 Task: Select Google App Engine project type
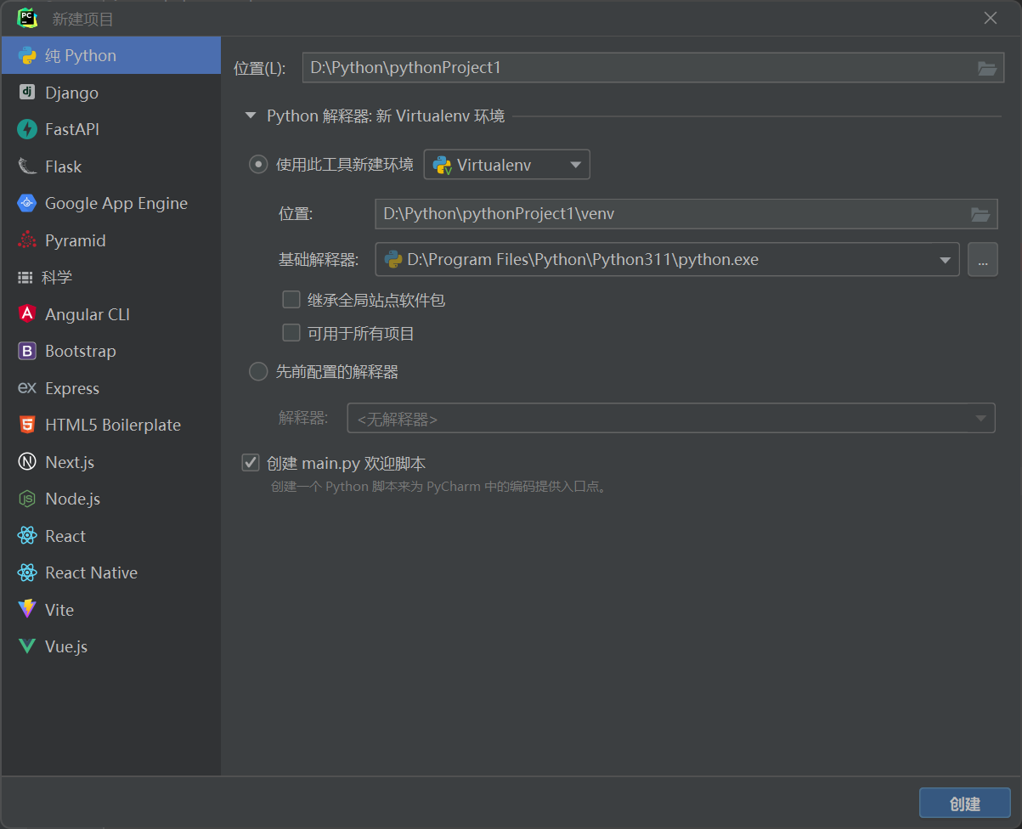[111, 203]
